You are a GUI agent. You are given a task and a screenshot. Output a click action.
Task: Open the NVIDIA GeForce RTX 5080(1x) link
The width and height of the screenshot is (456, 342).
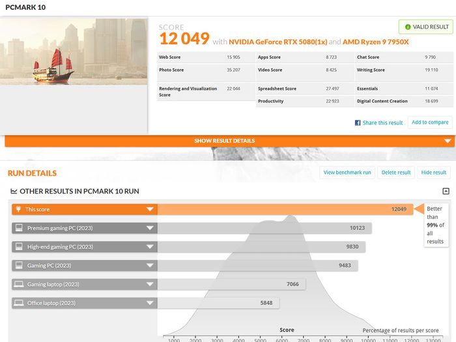tap(278, 42)
